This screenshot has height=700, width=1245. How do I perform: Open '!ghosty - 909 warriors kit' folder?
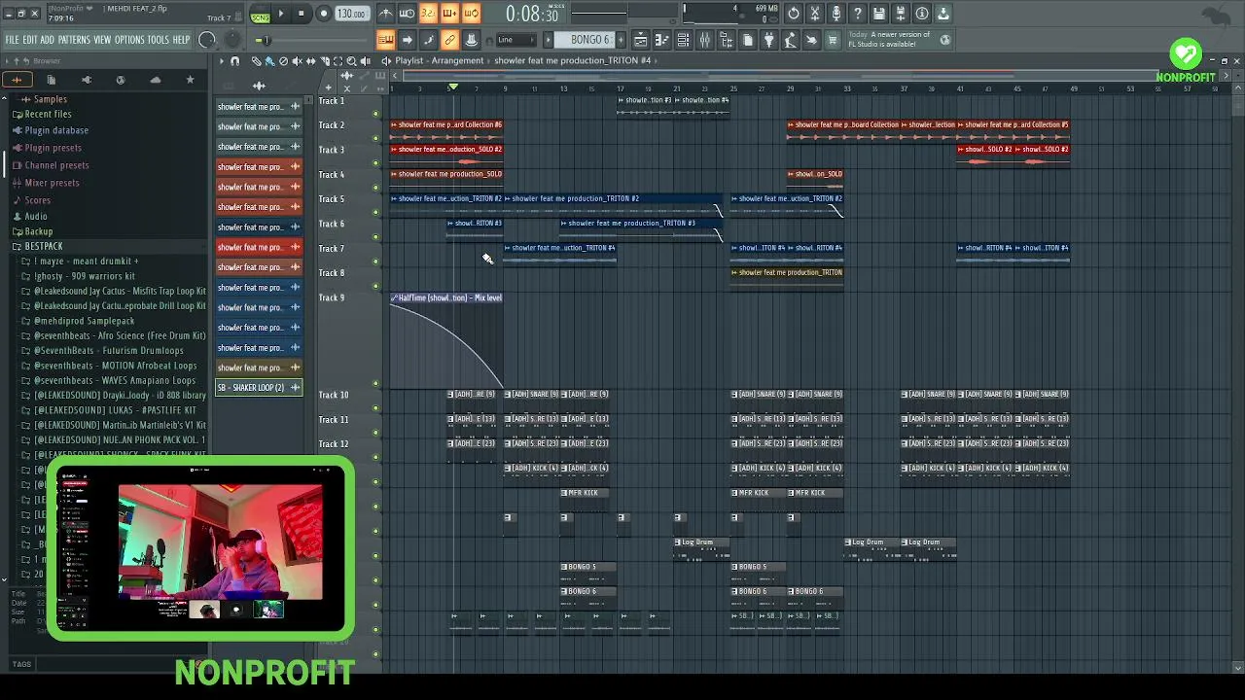coord(84,276)
